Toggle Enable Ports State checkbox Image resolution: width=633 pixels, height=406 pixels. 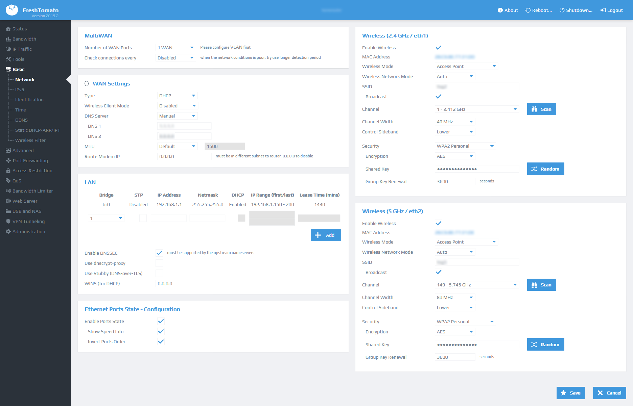click(x=161, y=321)
